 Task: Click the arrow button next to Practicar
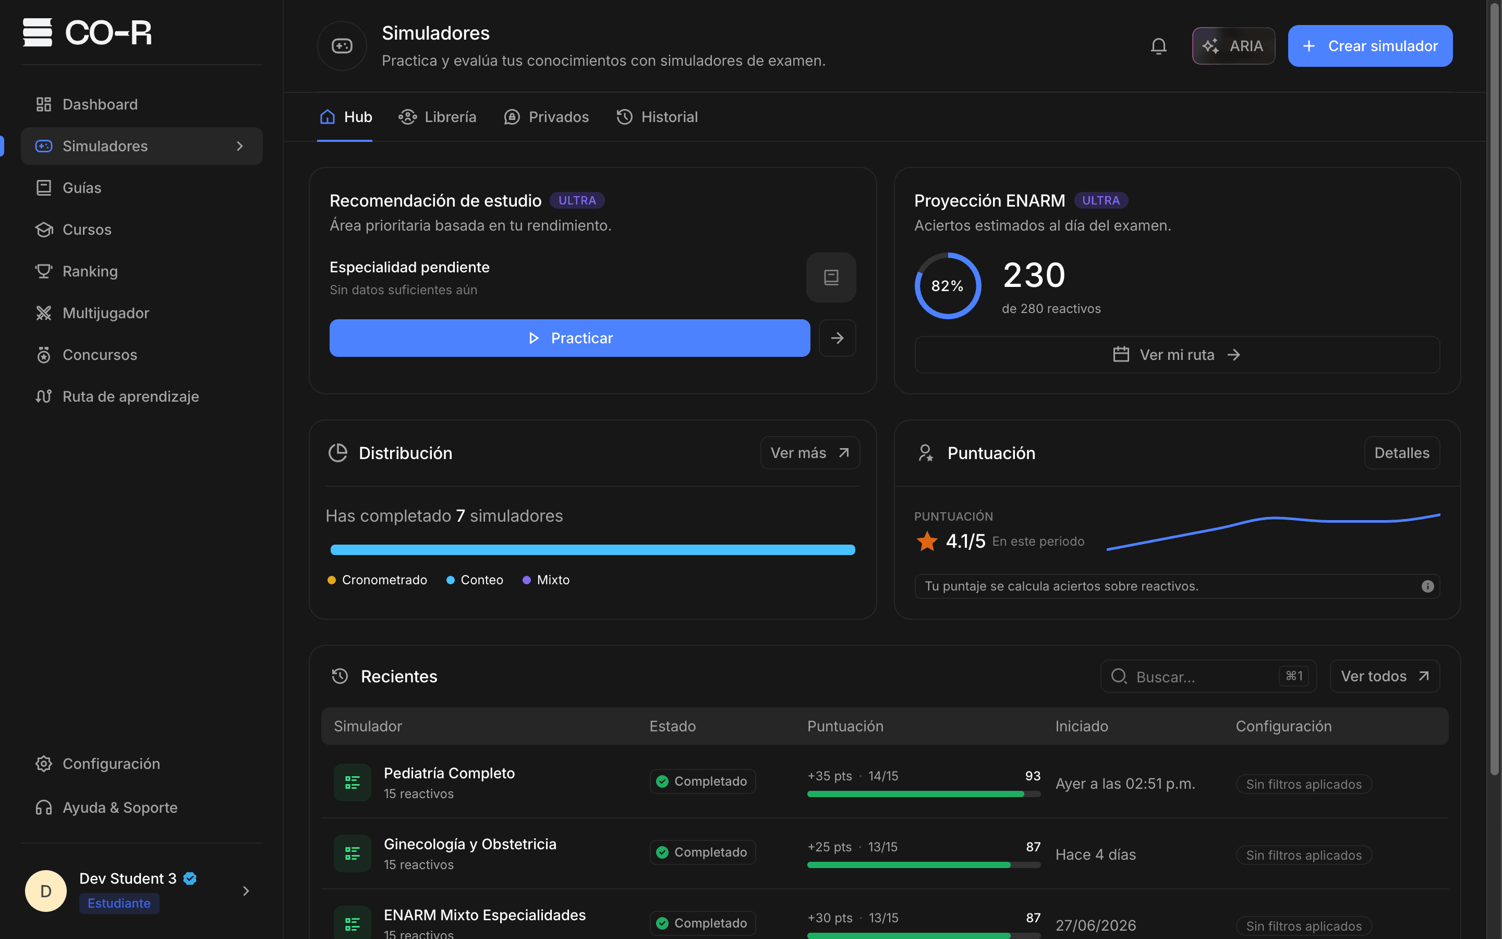coord(837,338)
